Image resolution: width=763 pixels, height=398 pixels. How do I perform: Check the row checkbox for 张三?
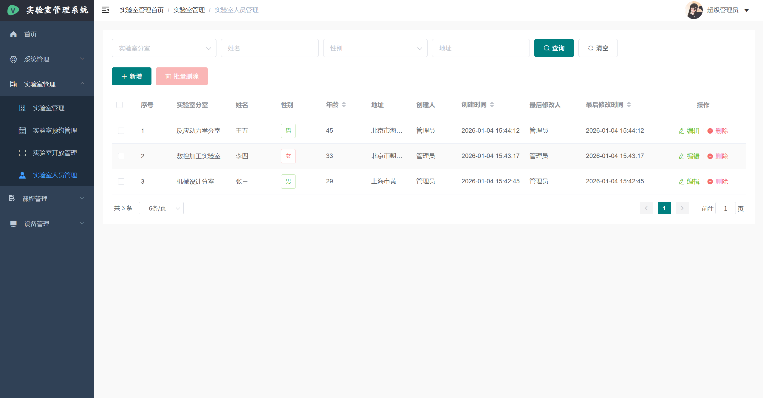pyautogui.click(x=121, y=182)
